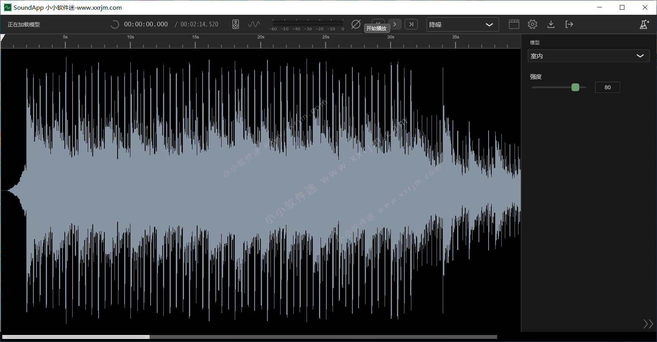This screenshot has height=342, width=657.
Task: Open settings gear icon
Action: [x=532, y=24]
